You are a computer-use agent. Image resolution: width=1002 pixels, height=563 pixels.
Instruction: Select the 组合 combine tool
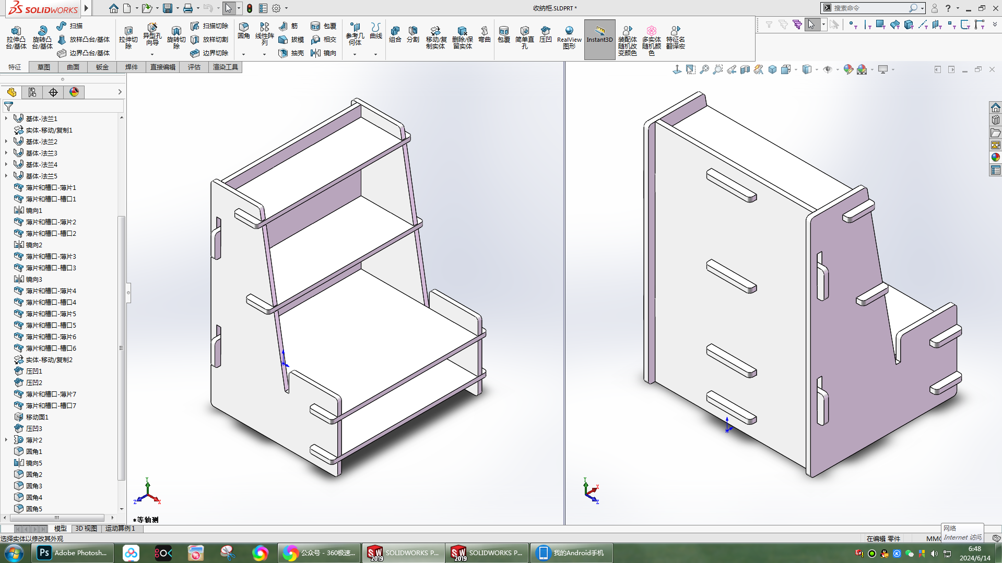click(395, 34)
